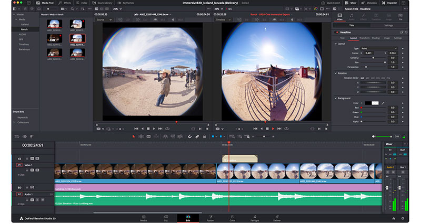Open the Sound Library panel
Screen dimensions: 421x224
(102, 3)
